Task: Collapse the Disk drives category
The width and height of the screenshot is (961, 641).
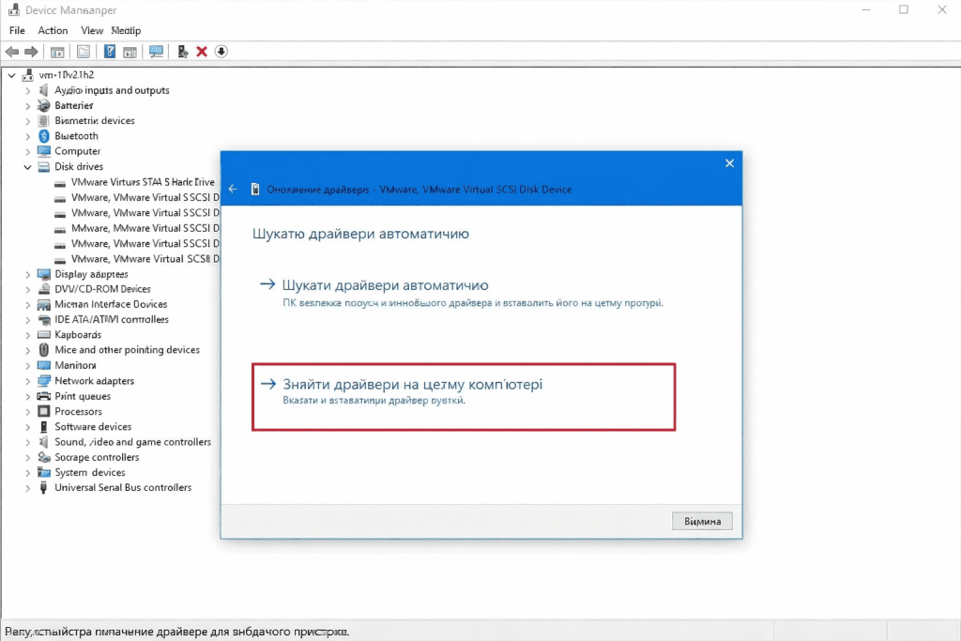Action: (28, 167)
